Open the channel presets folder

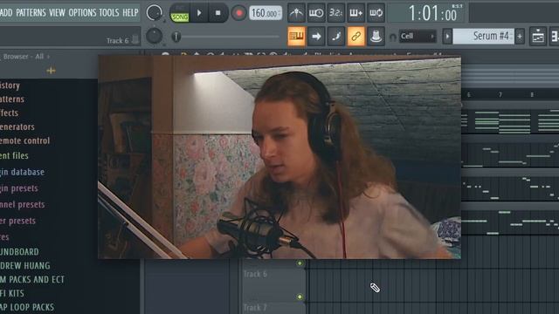tap(23, 205)
